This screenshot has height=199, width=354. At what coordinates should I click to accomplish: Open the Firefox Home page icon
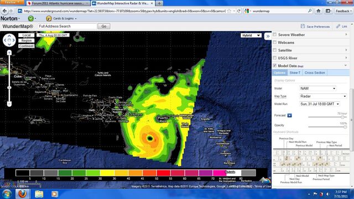(x=319, y=11)
